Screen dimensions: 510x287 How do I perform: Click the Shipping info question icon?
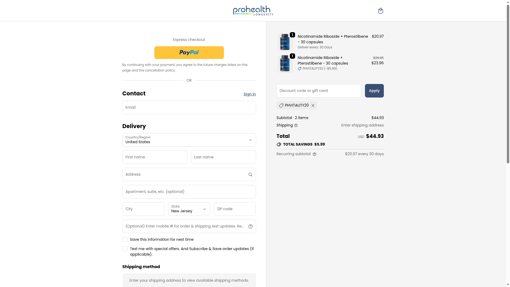(296, 125)
